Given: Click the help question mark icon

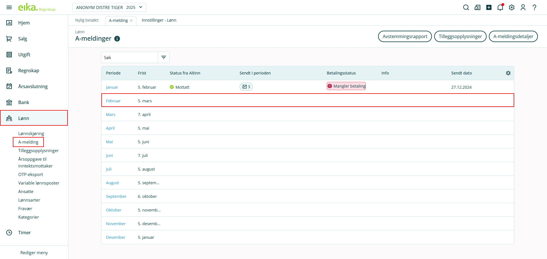Looking at the screenshot, I should pos(534,8).
